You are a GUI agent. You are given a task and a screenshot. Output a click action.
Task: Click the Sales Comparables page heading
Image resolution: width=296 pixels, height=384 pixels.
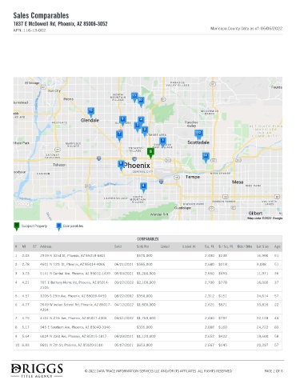[41, 15]
